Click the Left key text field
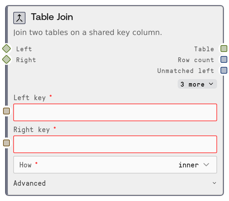The width and height of the screenshot is (229, 201). [115, 112]
